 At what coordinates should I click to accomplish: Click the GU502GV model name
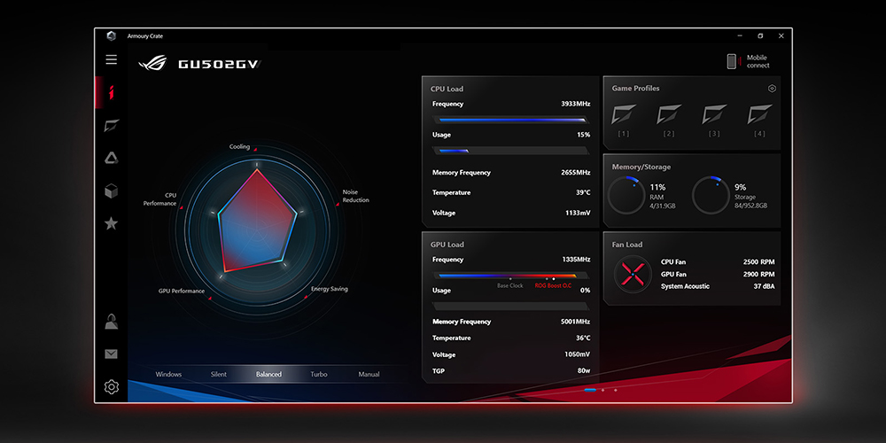pos(220,65)
